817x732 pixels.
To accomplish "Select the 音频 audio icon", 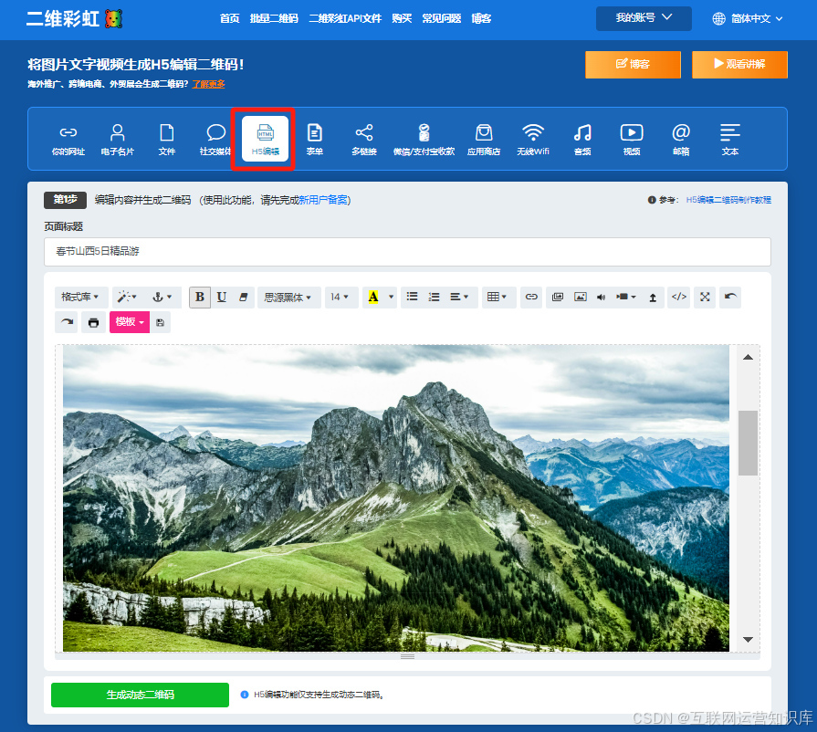I will click(582, 139).
